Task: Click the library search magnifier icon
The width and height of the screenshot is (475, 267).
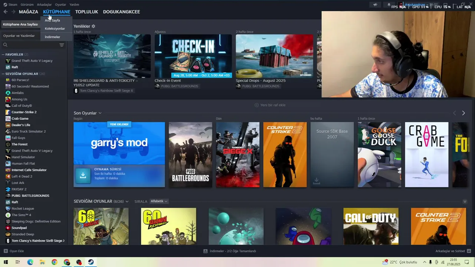Action: coord(5,45)
